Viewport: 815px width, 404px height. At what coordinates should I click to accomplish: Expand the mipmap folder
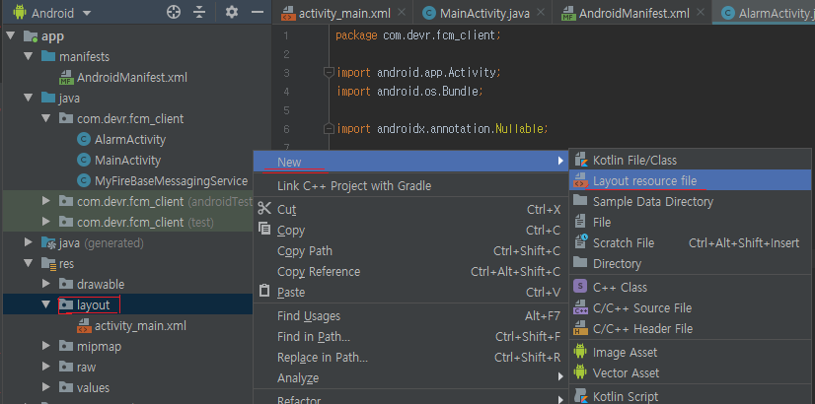point(45,347)
